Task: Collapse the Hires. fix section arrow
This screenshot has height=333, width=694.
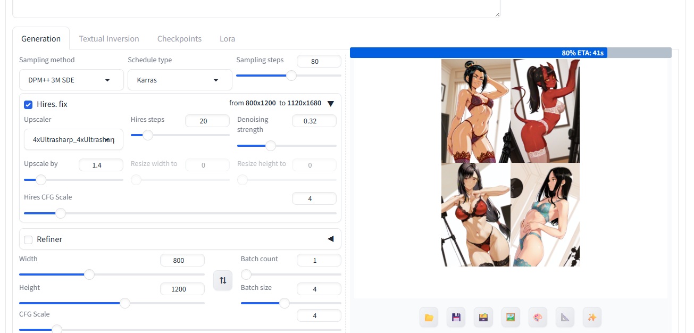Action: 330,104
